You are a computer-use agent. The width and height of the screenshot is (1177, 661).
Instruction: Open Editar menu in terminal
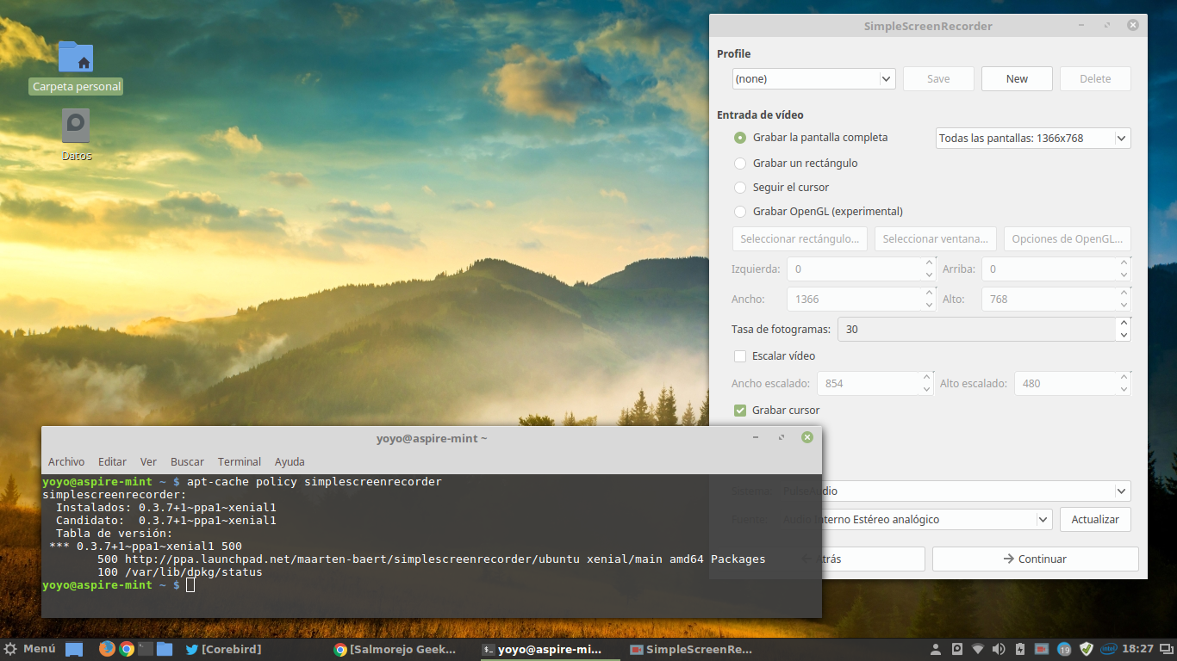[112, 461]
